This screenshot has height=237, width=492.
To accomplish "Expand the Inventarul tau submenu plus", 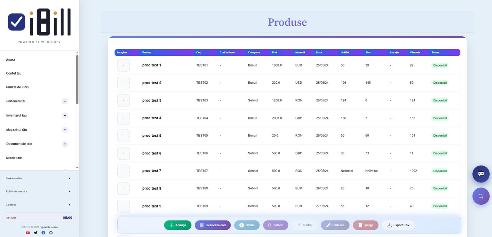I will point(65,116).
